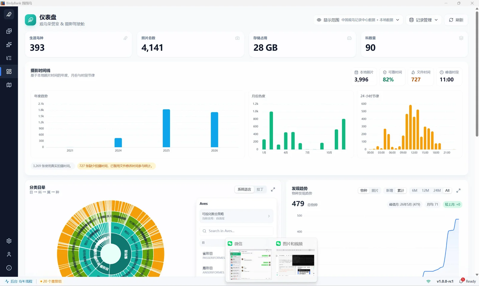
Task: Open the user profile sidebar icon
Action: click(x=9, y=254)
